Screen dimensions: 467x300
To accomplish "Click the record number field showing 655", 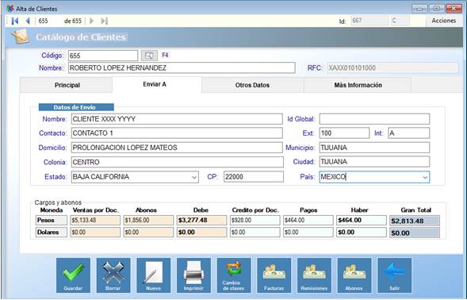I will [49, 21].
